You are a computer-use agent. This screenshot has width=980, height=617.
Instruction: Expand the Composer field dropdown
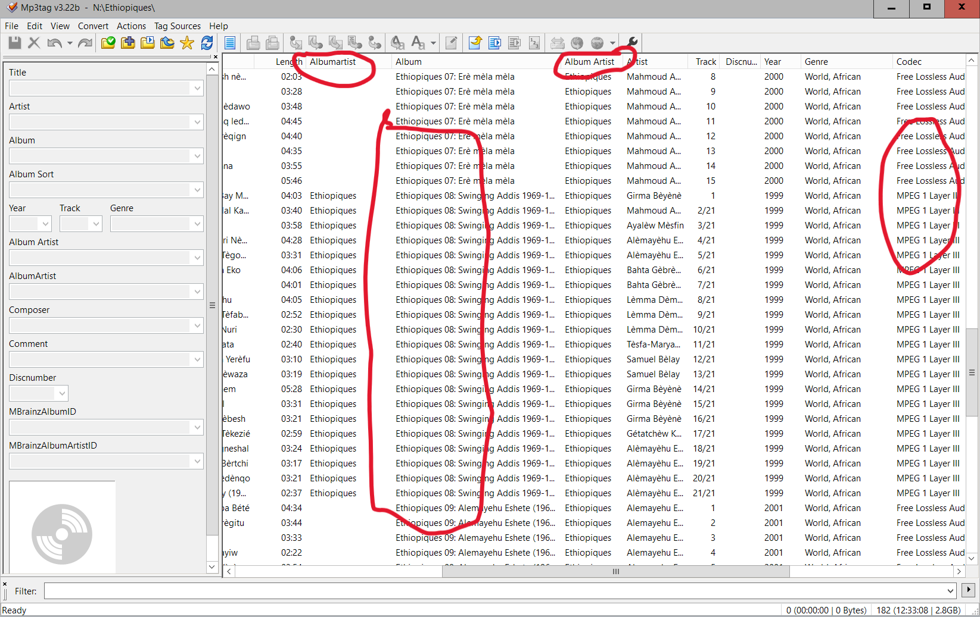point(197,325)
